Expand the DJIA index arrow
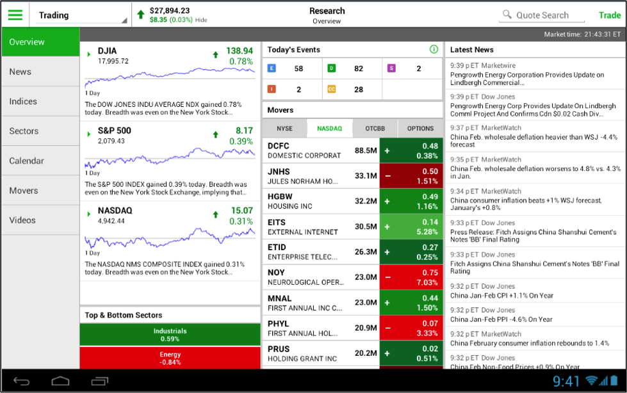Screen dimensions: 627x393 (89, 54)
